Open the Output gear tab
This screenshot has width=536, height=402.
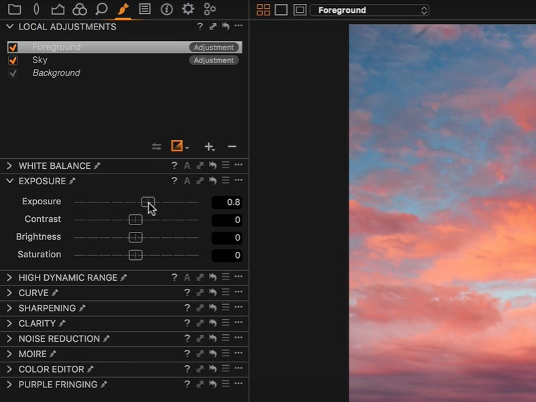pos(188,9)
